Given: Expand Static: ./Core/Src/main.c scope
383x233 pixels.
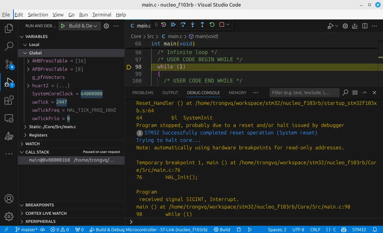Looking at the screenshot, I should [x=71, y=127].
